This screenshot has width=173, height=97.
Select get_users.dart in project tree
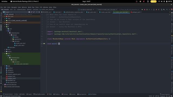20,45
